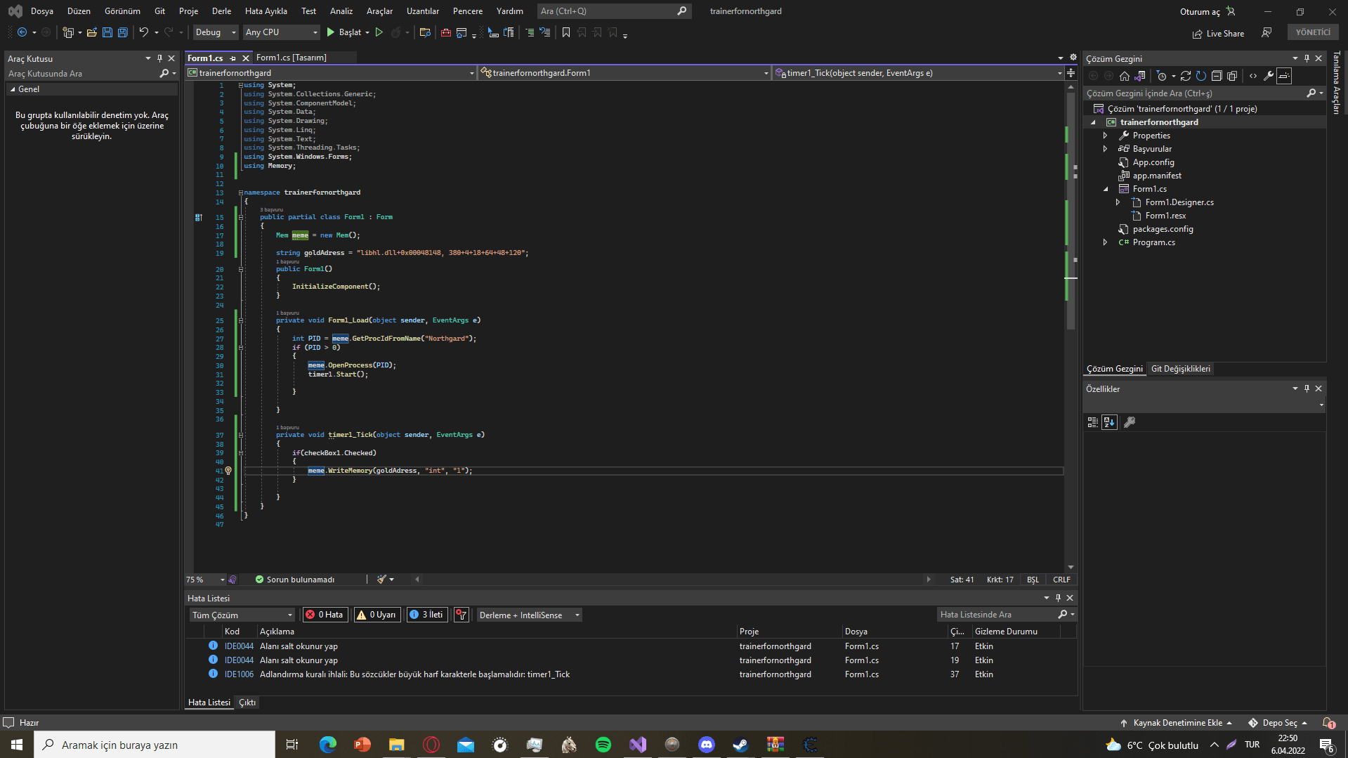1348x758 pixels.
Task: Expand the Başvurular references node
Action: click(1105, 149)
